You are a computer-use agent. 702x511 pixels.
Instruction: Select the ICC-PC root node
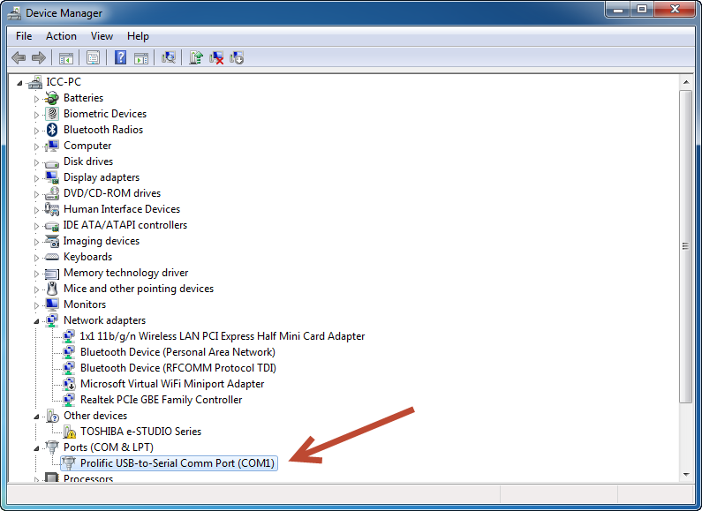coord(64,82)
